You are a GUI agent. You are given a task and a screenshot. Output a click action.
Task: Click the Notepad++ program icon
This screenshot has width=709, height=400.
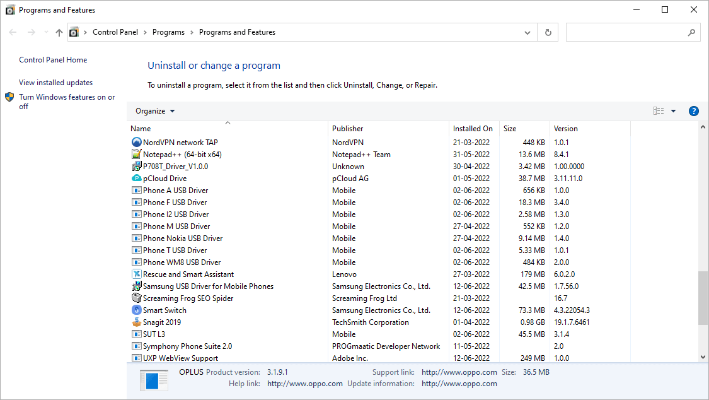coord(137,155)
